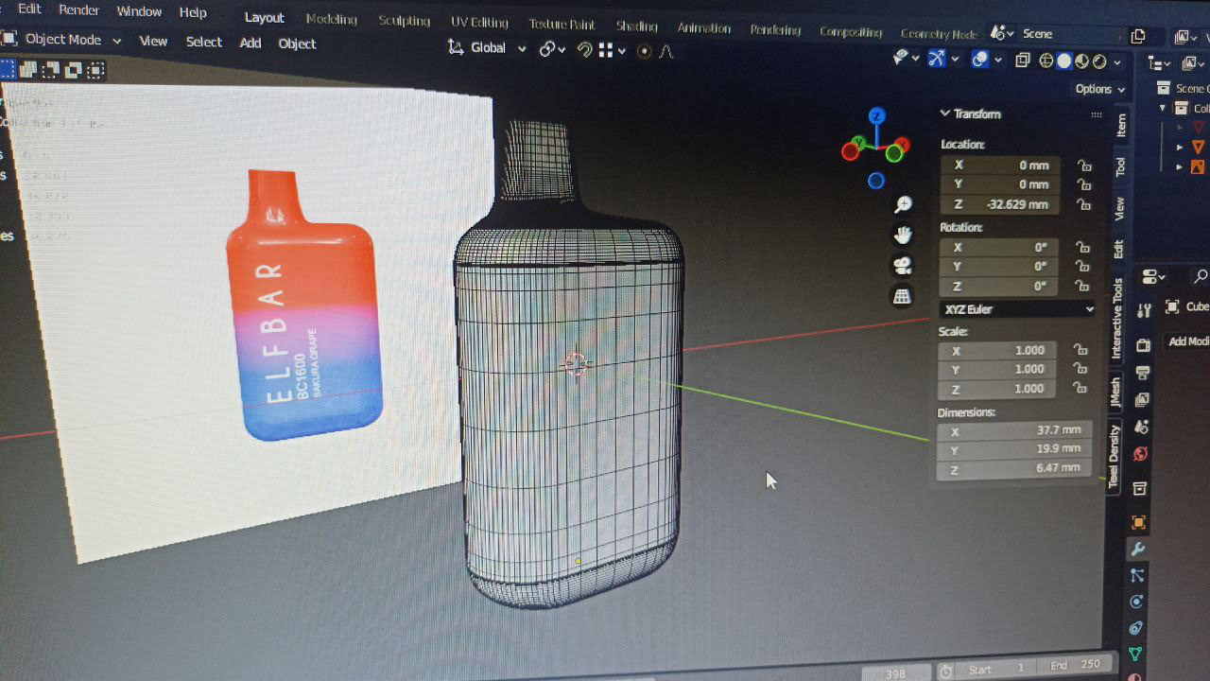Toggle proportional editing icon
The height and width of the screenshot is (681, 1210).
(x=645, y=51)
